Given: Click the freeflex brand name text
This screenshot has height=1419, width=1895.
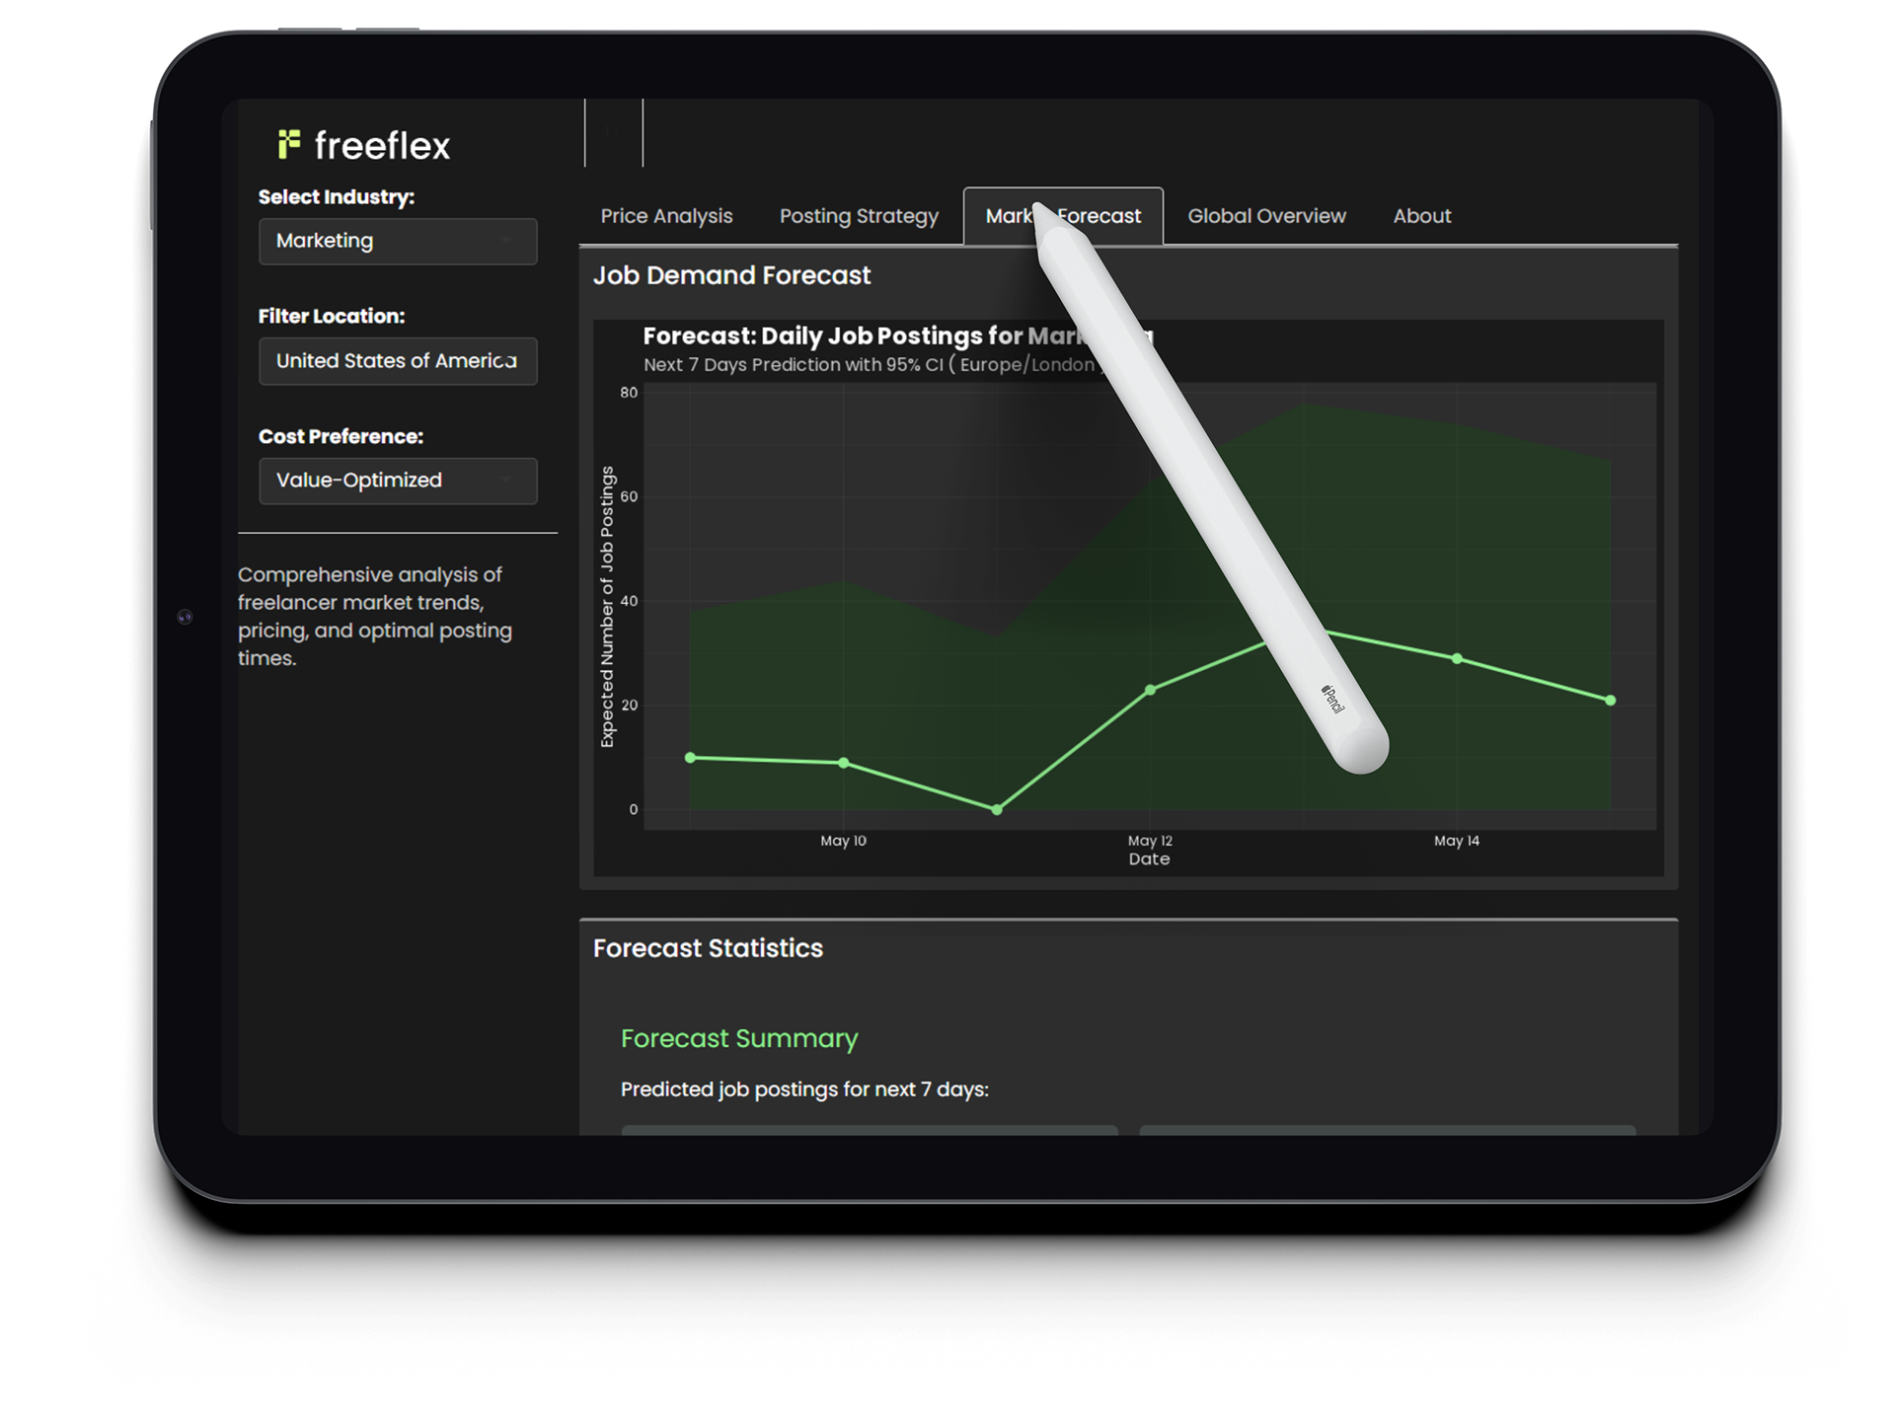Looking at the screenshot, I should pyautogui.click(x=382, y=146).
